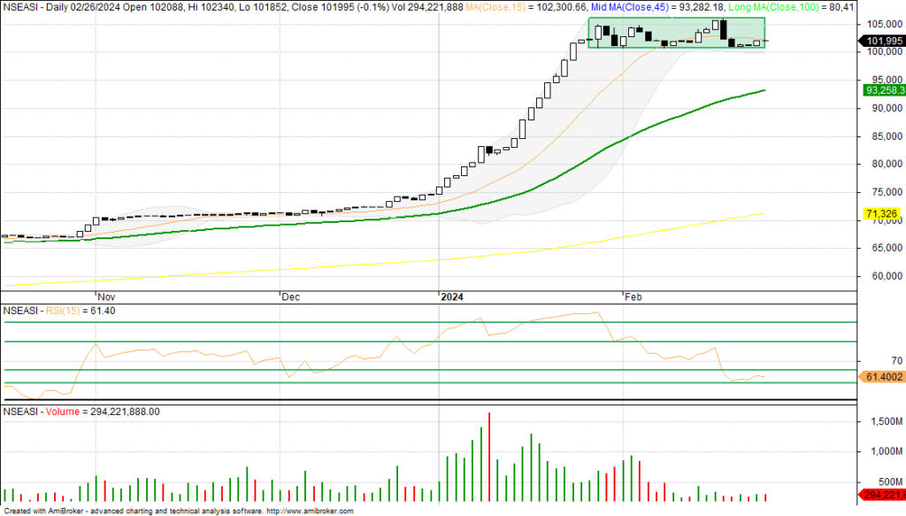Click the 2024 year label on the date axis
The width and height of the screenshot is (906, 516).
tap(453, 299)
